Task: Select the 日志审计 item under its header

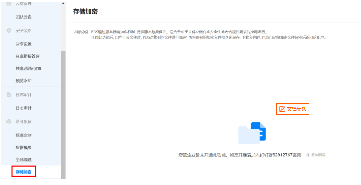Action: (24, 108)
